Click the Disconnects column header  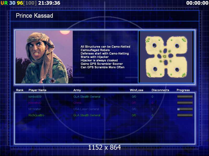160,90
